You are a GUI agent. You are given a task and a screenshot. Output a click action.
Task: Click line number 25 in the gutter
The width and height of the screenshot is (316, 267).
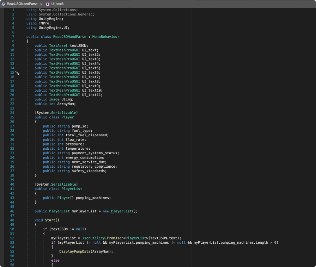pyautogui.click(x=12, y=117)
